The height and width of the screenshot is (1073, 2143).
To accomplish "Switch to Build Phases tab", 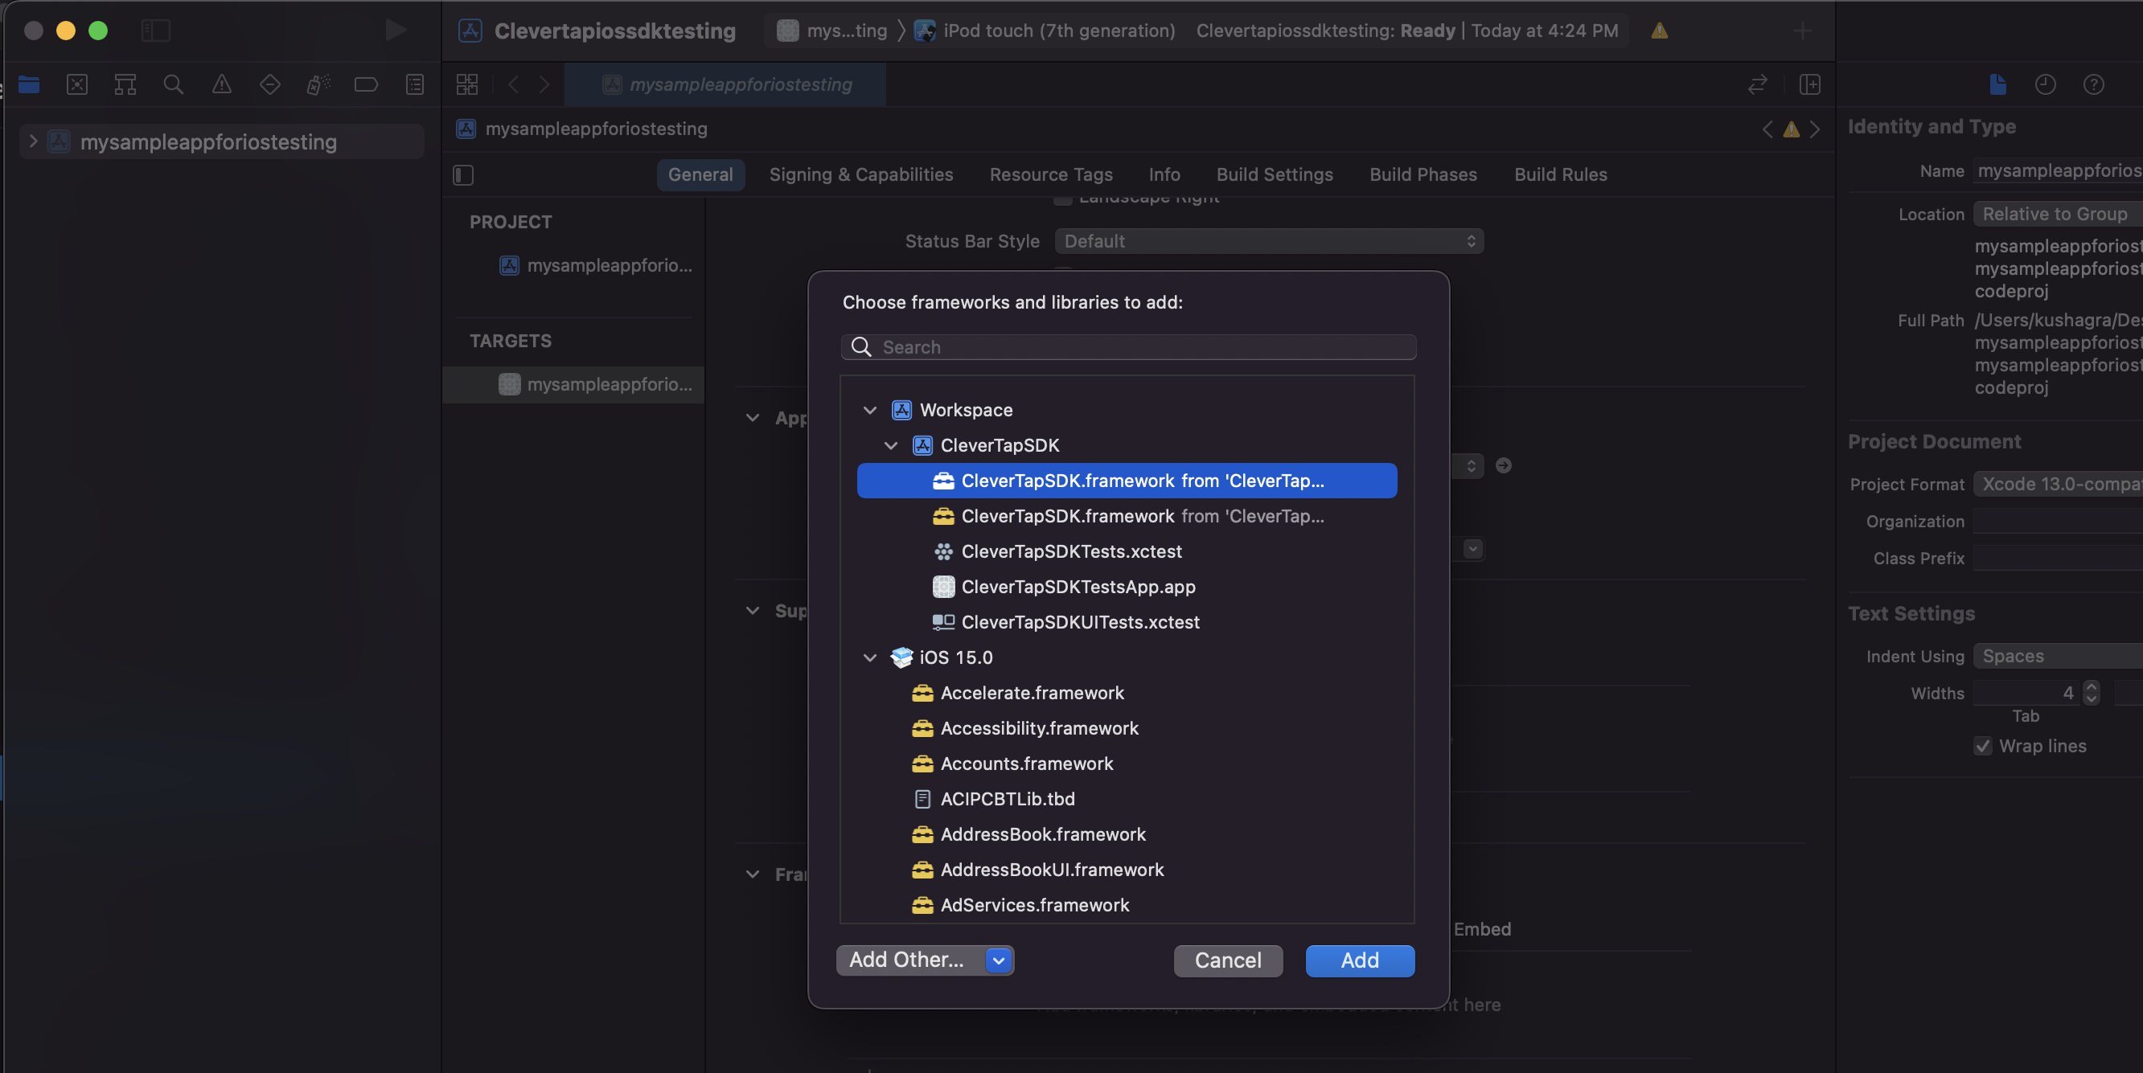I will 1423,174.
